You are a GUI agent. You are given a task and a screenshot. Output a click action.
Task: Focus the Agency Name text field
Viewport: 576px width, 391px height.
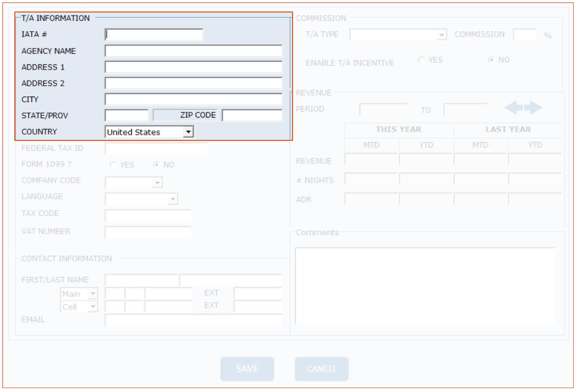193,51
